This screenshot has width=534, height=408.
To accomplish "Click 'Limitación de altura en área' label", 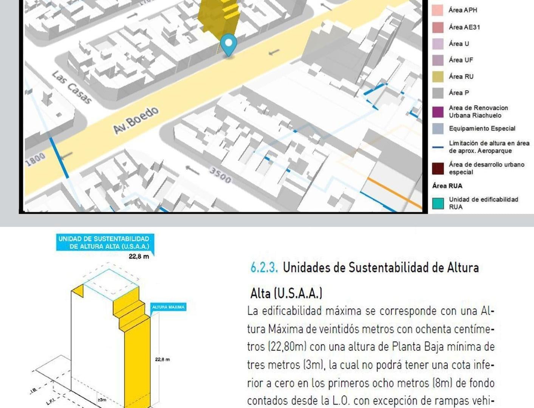I will point(489,143).
